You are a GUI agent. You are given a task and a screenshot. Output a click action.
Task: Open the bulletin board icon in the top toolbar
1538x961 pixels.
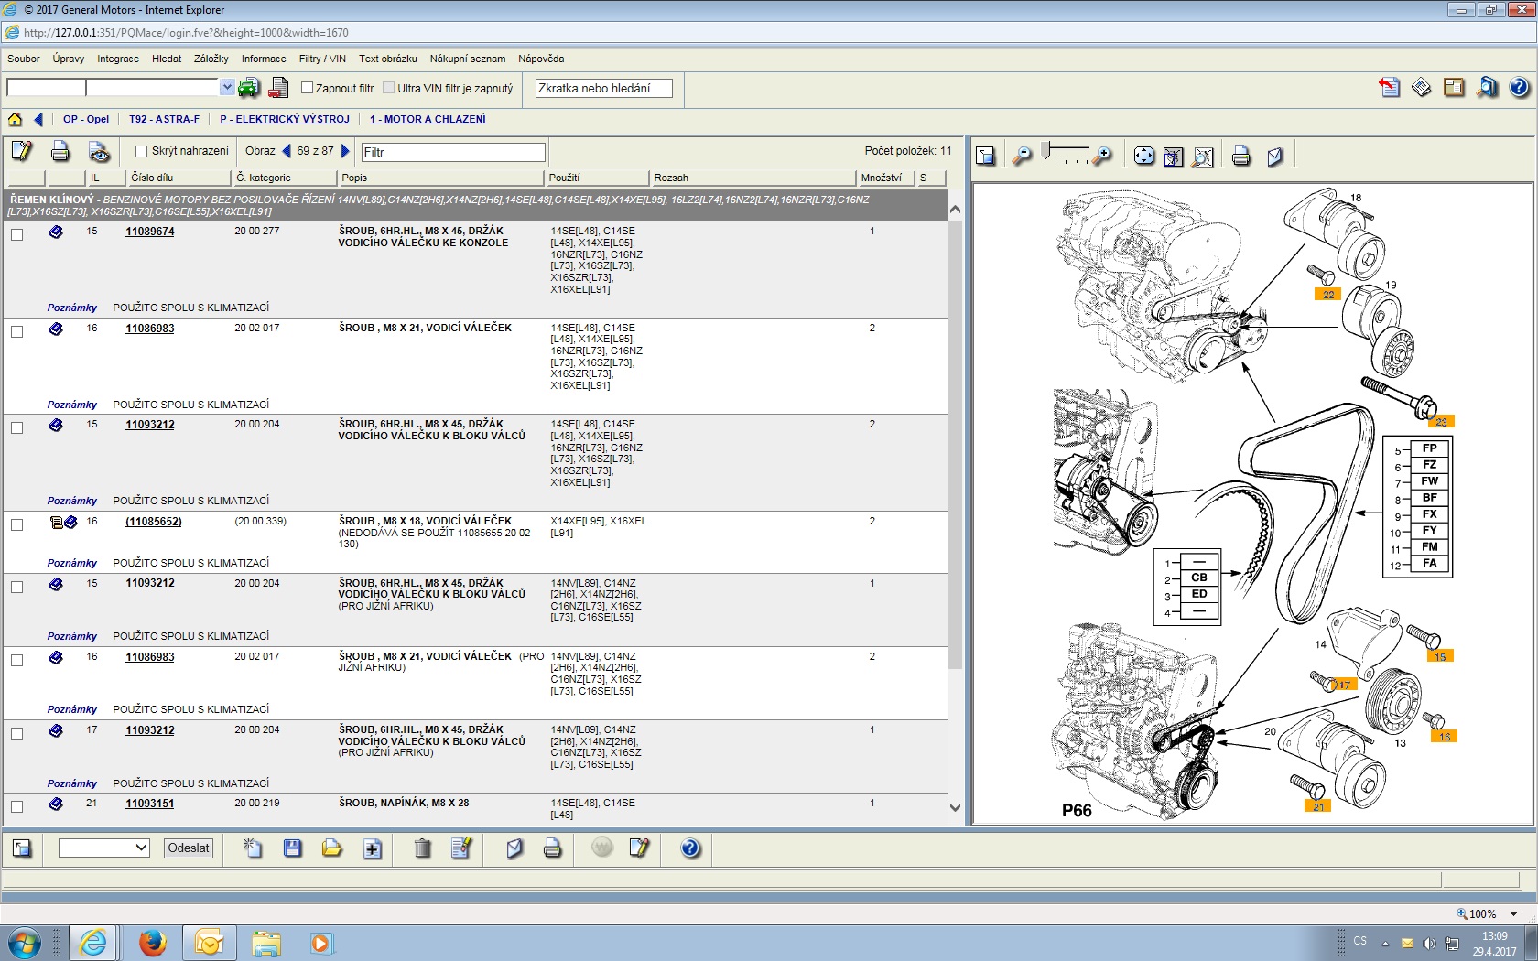[1454, 88]
